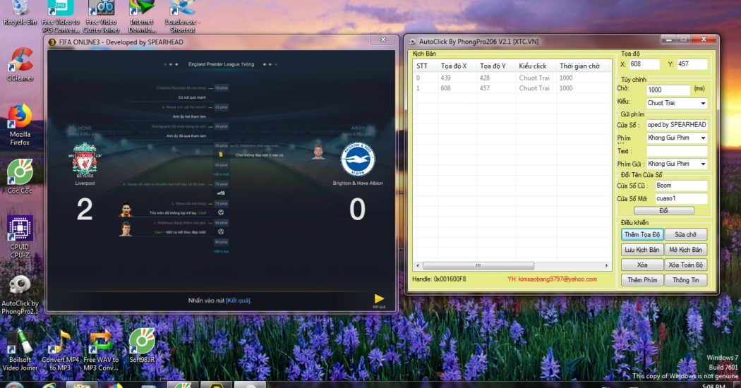The width and height of the screenshot is (741, 388).
Task: Click the Đổi rename button
Action: (x=664, y=211)
